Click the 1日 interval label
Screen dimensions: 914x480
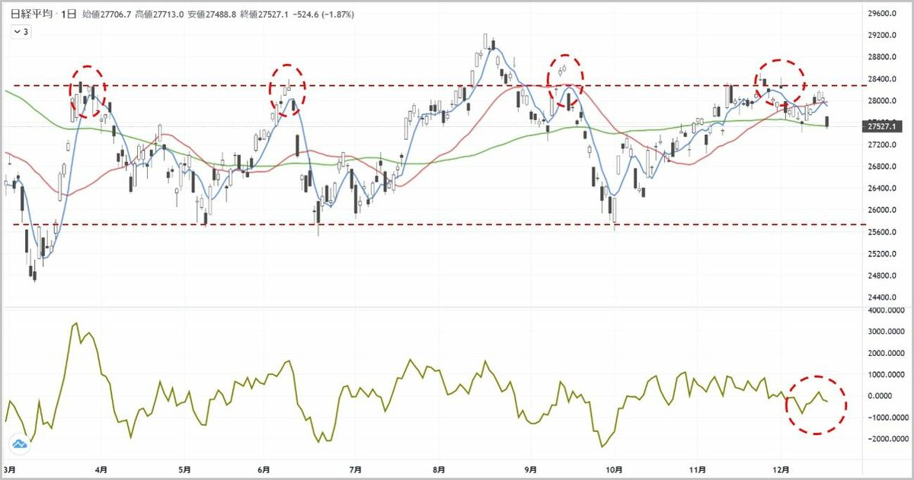pyautogui.click(x=68, y=14)
